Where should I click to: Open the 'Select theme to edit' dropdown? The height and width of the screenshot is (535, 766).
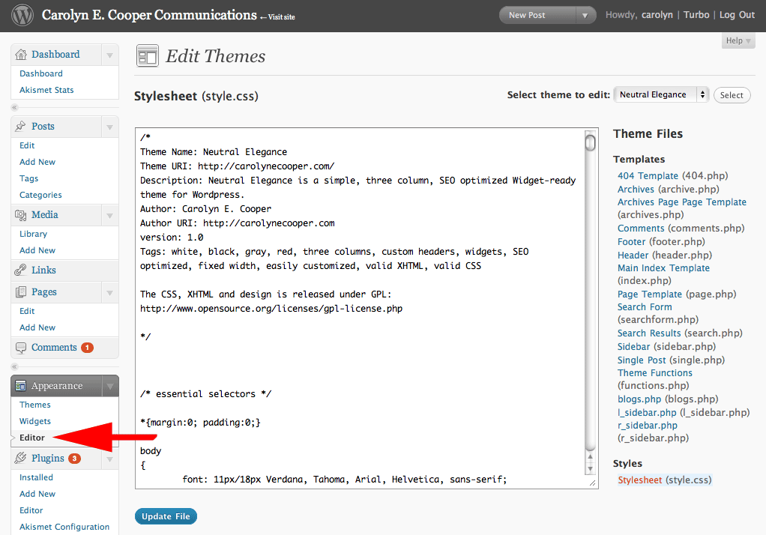(660, 94)
